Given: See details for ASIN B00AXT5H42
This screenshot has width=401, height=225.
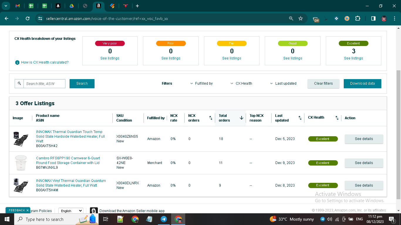Looking at the screenshot, I should coord(364,139).
